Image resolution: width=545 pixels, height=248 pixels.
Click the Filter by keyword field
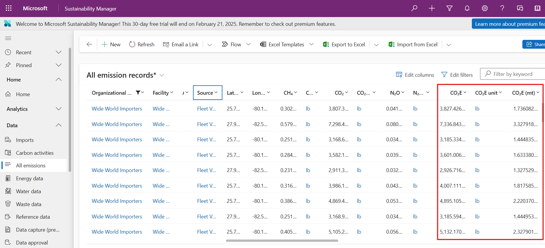(x=513, y=74)
